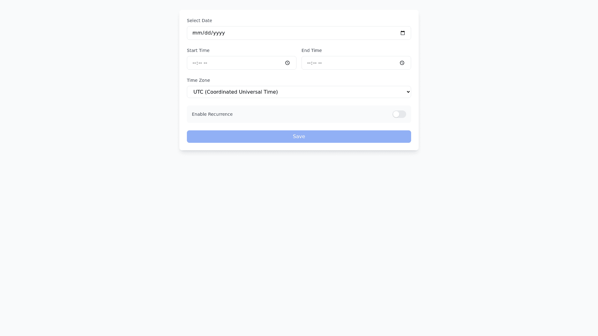Click the clock icon in End Time field
The height and width of the screenshot is (336, 598).
point(402,63)
